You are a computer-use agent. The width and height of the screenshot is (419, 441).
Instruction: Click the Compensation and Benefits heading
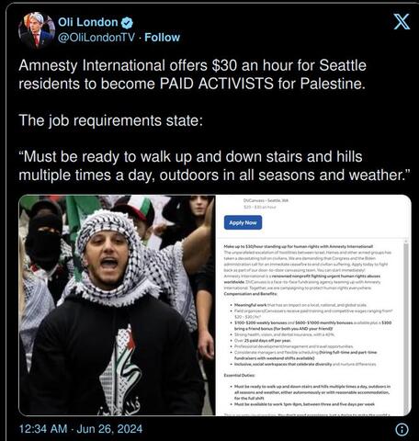point(250,294)
